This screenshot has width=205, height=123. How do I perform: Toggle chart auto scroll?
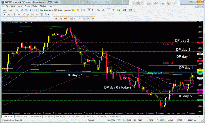[109, 10]
